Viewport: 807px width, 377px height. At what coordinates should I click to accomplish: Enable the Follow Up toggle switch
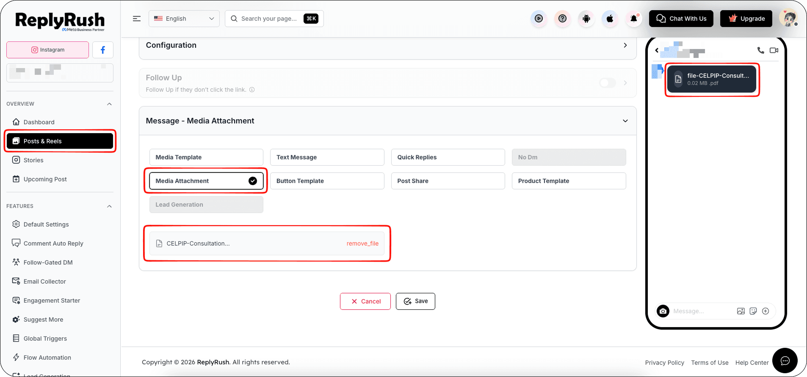(608, 83)
